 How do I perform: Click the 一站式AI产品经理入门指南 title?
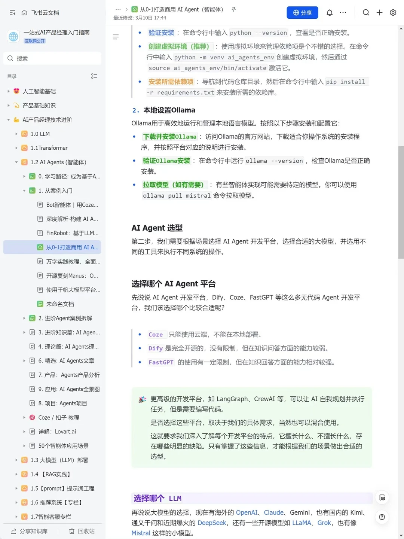(x=56, y=33)
